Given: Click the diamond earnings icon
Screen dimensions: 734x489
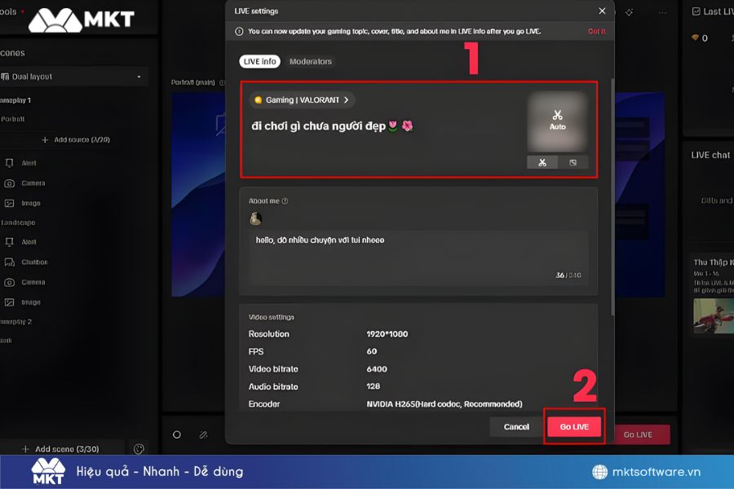Looking at the screenshot, I should point(696,37).
